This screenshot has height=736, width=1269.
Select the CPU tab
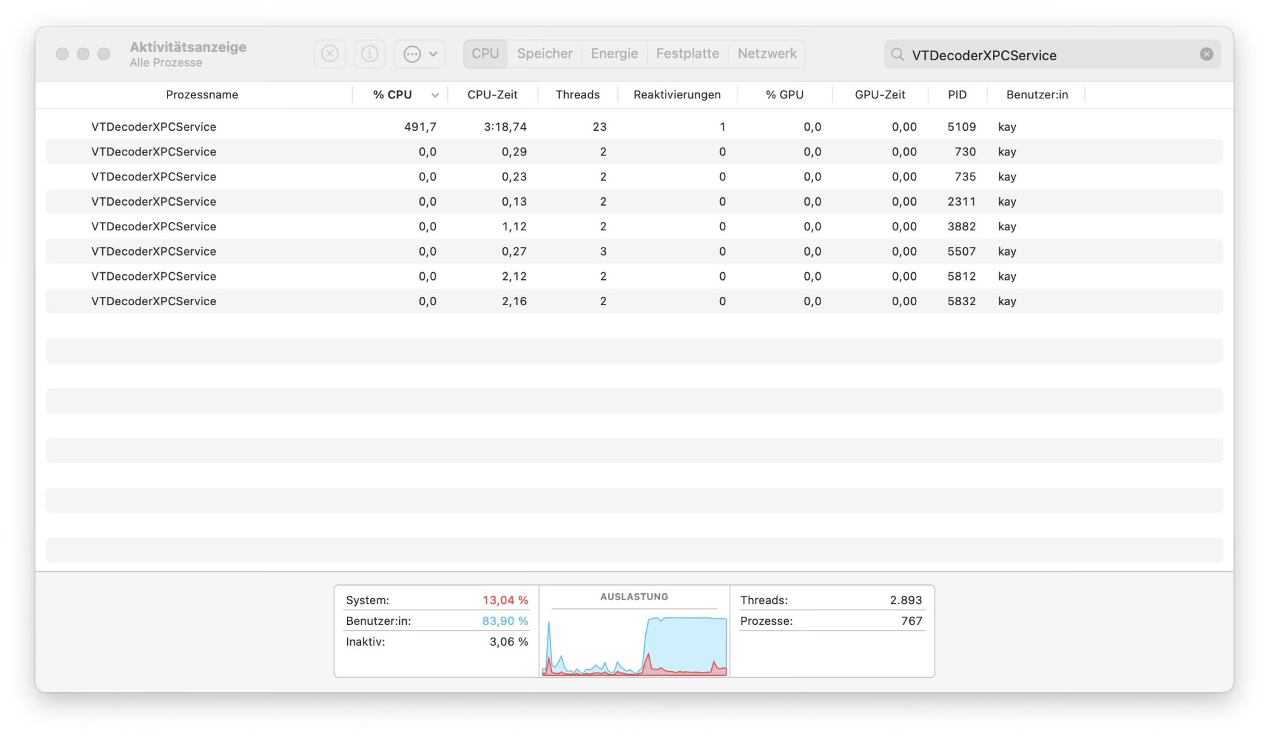click(x=485, y=54)
